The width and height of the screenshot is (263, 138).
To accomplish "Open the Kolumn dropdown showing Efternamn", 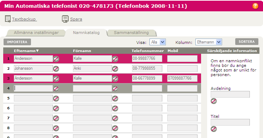I will tap(209, 42).
